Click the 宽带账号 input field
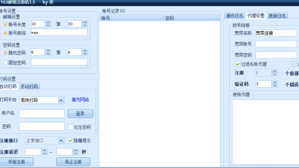The image size is (299, 168). pyautogui.click(x=276, y=44)
